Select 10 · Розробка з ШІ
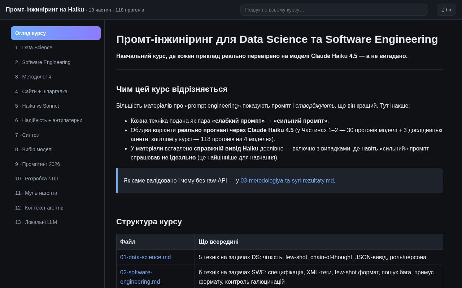Viewport: 462px width, 288px height. (x=56, y=179)
